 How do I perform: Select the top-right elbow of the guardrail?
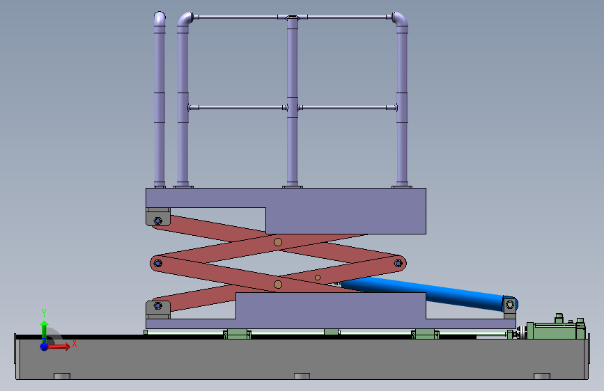pyautogui.click(x=400, y=19)
